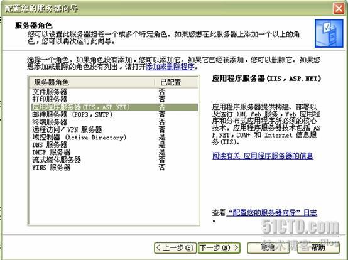Viewport: 348px width, 260px height.
Task: Select the WINS 服务器 row
Action: (x=114, y=167)
